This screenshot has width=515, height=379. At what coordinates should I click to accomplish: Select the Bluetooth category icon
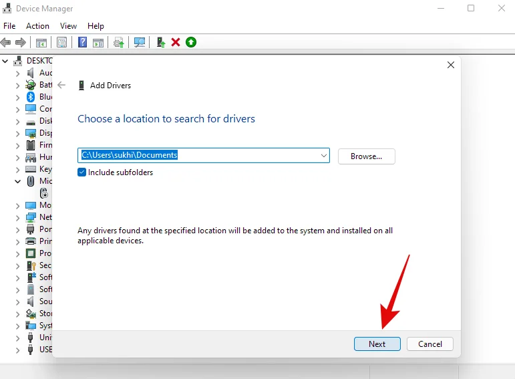coord(31,97)
